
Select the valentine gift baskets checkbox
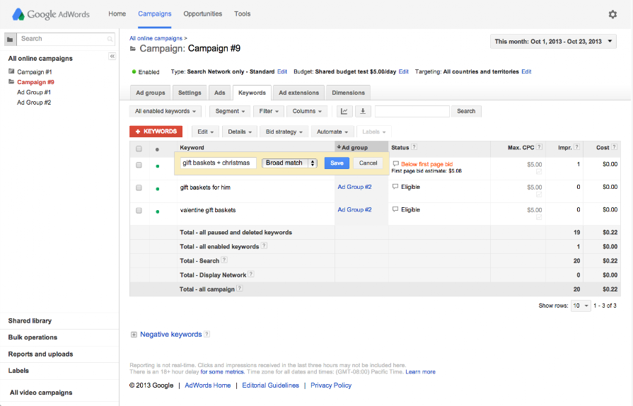click(x=139, y=211)
